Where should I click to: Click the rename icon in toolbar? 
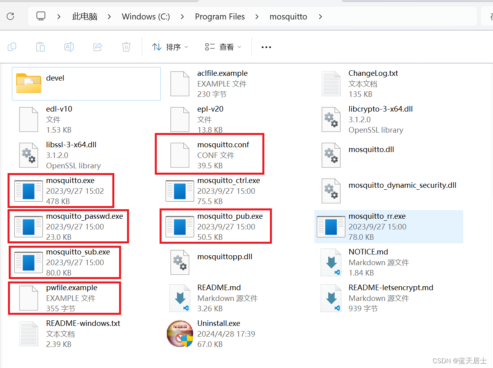pyautogui.click(x=69, y=47)
